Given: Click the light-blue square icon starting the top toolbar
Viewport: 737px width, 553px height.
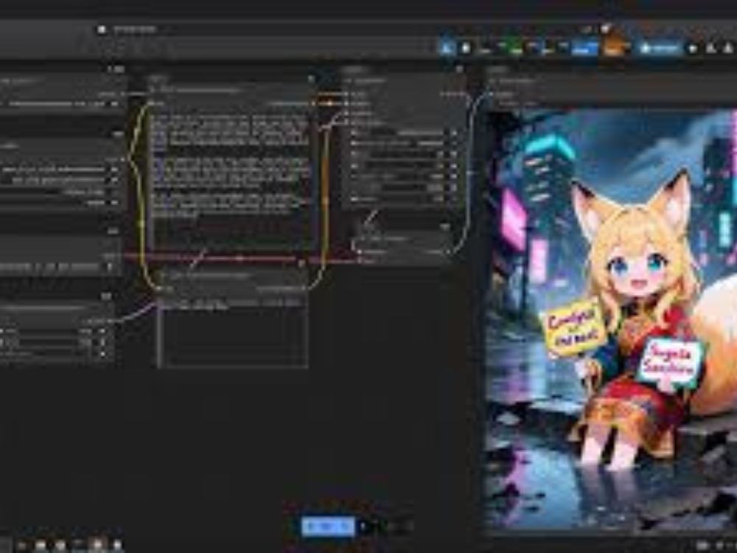Looking at the screenshot, I should 447,47.
